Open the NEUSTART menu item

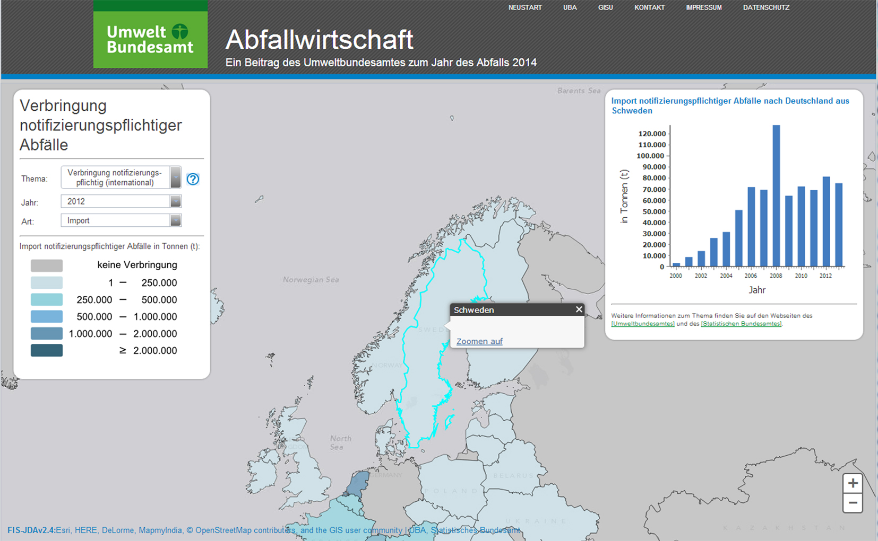click(525, 7)
